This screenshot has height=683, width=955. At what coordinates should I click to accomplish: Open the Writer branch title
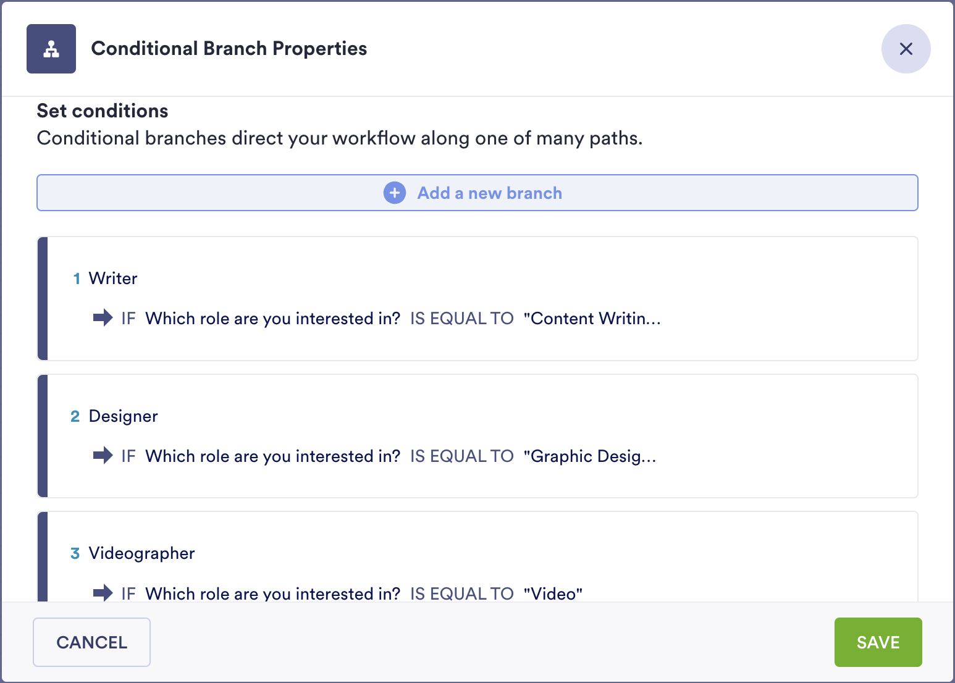[113, 279]
